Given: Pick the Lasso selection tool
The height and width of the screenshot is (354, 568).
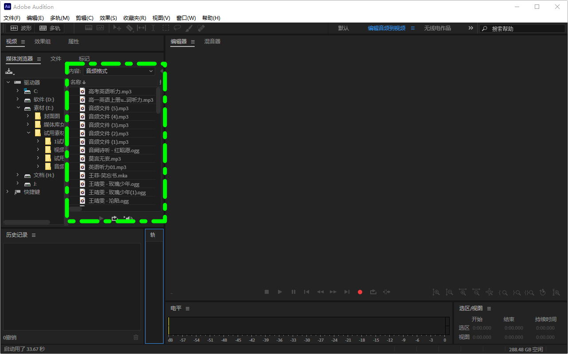Looking at the screenshot, I should tap(177, 28).
